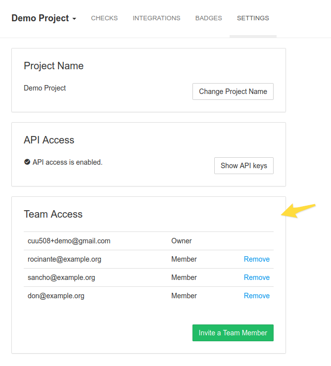The image size is (331, 366).
Task: Go to the Badges tab
Action: point(208,18)
